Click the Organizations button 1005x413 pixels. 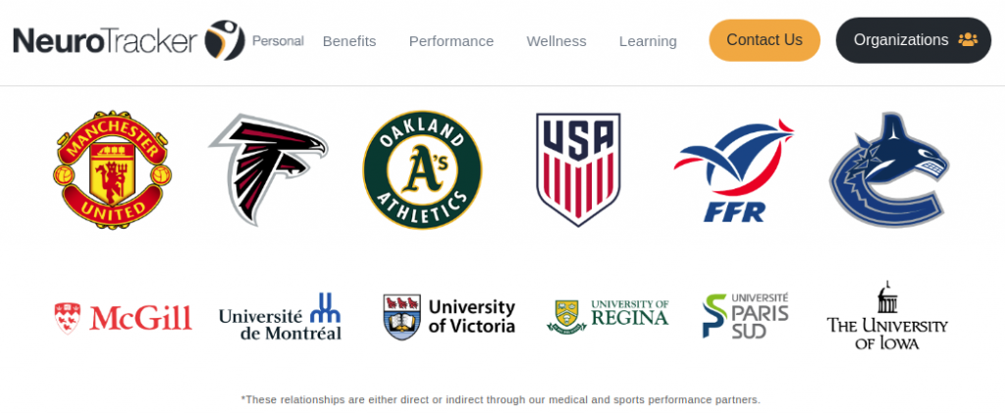914,40
